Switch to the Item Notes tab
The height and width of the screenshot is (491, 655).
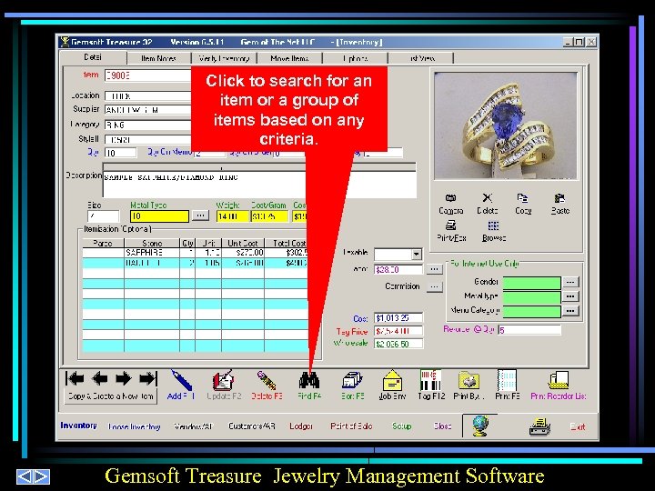(158, 58)
